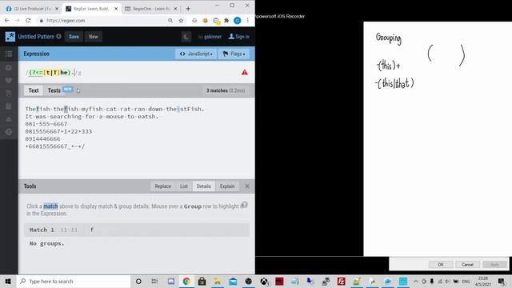Viewport: 512px width, 288px height.
Task: Click Cancel in the recorder dialog
Action: (x=467, y=264)
